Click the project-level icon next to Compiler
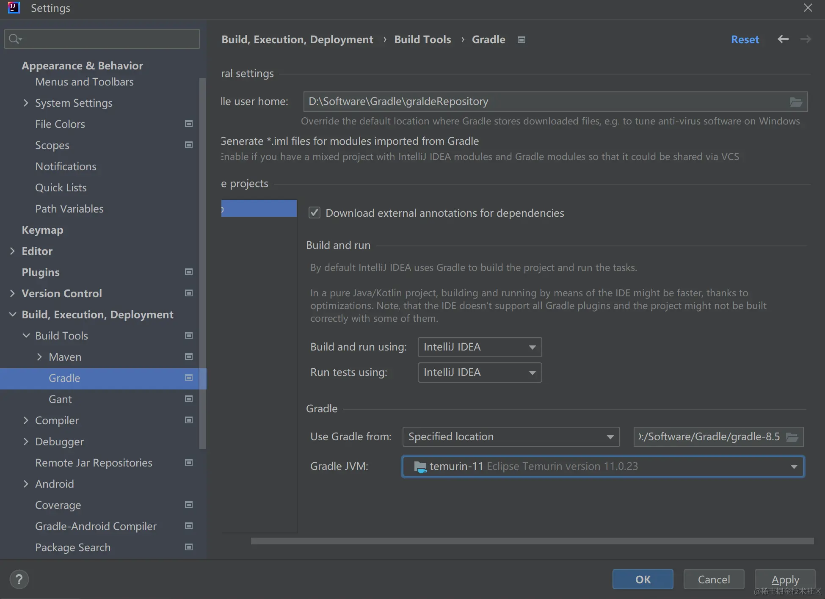This screenshot has width=825, height=599. coord(189,420)
